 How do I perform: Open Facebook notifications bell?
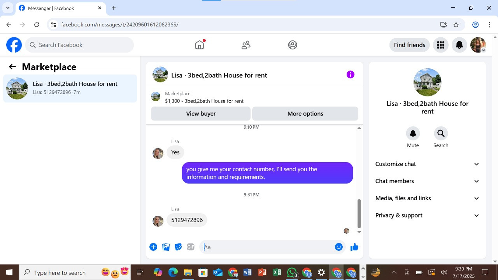[x=459, y=45]
